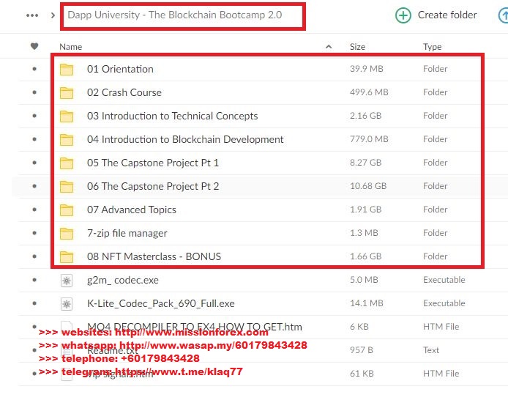Click the 10.68 GB size value
The height and width of the screenshot is (411, 508).
coord(368,186)
